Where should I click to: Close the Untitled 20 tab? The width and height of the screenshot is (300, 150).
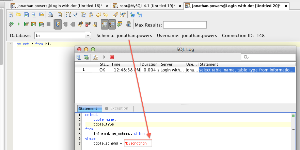point(286,6)
